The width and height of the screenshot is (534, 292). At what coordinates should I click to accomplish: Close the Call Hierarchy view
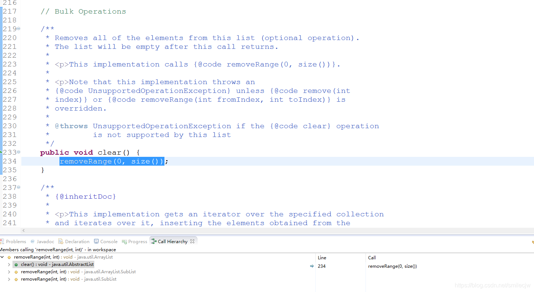(x=192, y=241)
